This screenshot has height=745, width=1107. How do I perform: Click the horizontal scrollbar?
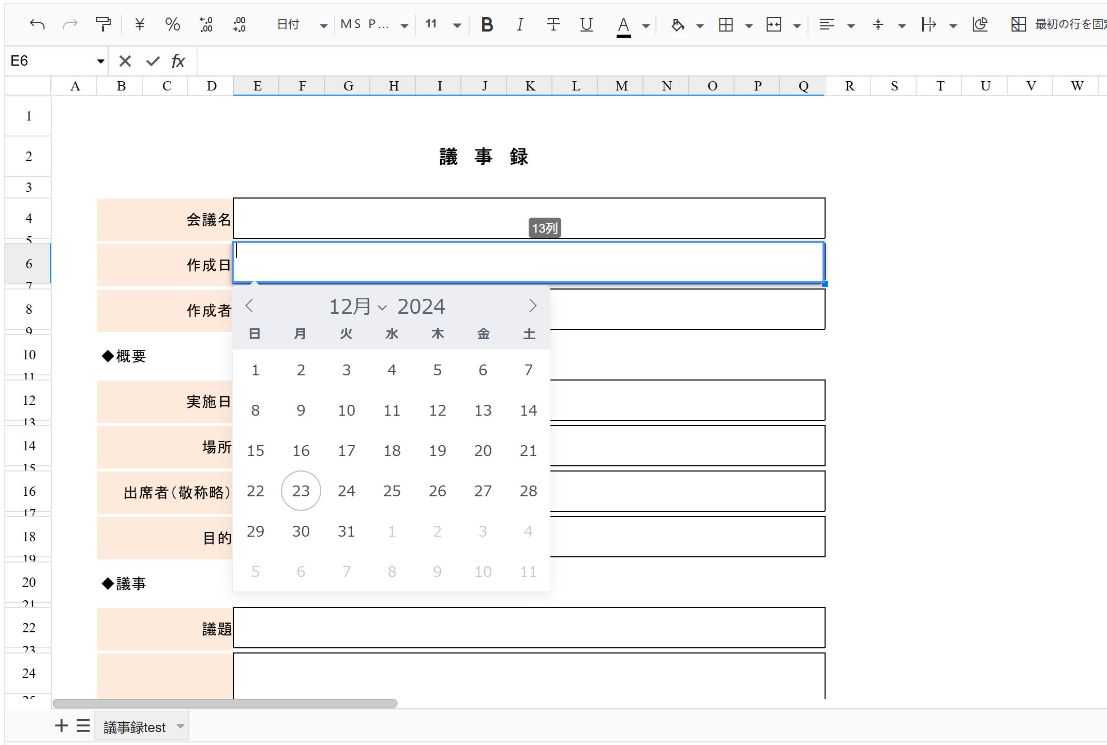click(x=225, y=704)
